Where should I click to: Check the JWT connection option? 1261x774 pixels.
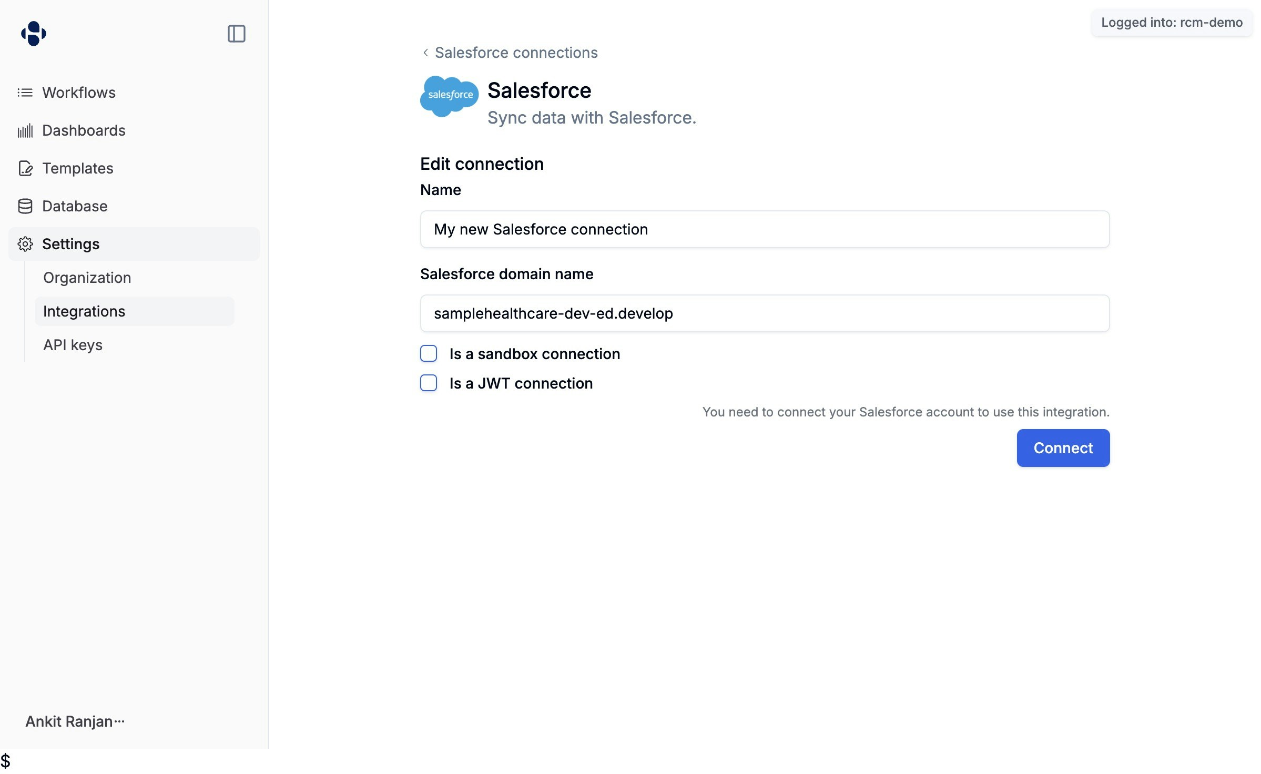point(429,383)
